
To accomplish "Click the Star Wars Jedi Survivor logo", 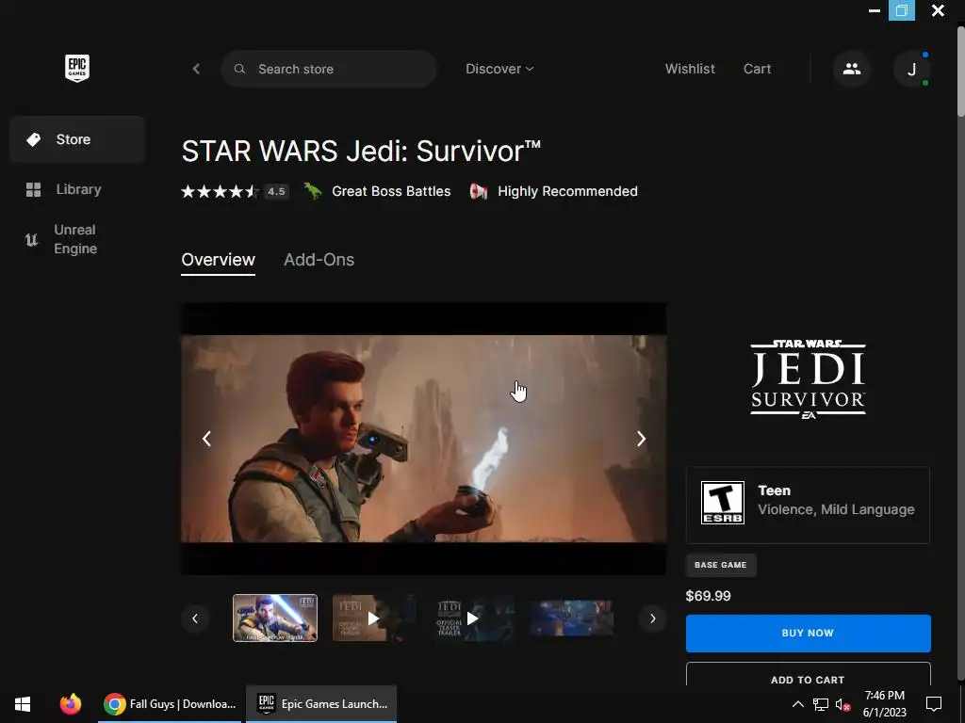I will [808, 379].
